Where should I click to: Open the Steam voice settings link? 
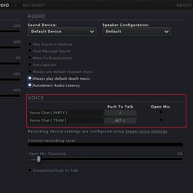[x=146, y=132]
